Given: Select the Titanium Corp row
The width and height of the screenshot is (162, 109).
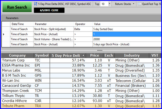Looking at the screenshot, I should [81, 60].
